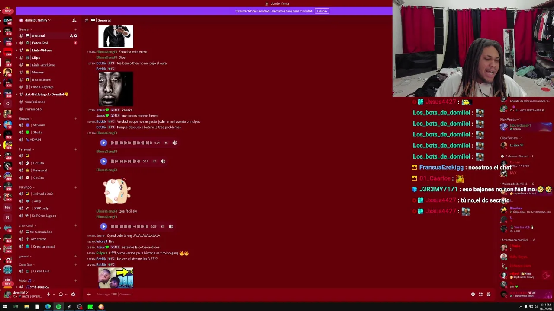Collapse the PRIVADO category
Viewport: 554px width, 311px height.
(26, 187)
